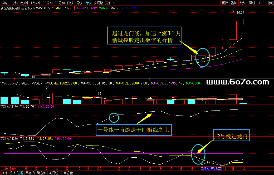
Task: Click the 指标 tab at bottom
Action: [4, 173]
